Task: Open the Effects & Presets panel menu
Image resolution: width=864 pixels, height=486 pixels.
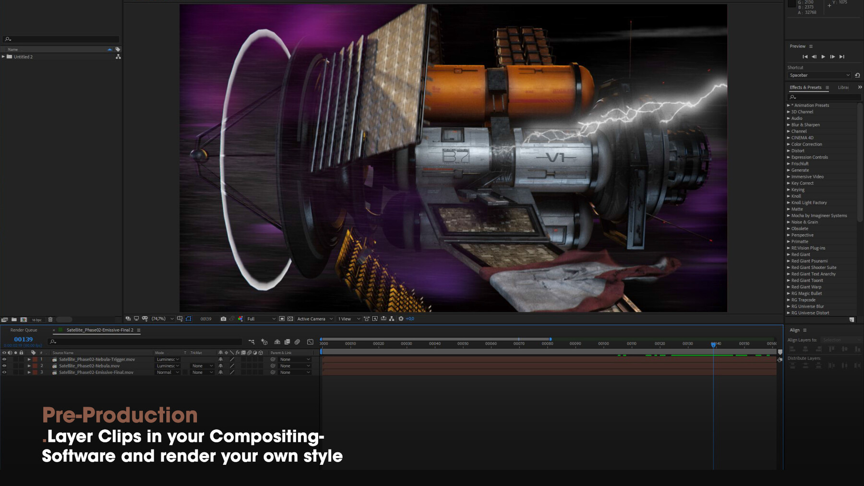Action: click(x=827, y=88)
